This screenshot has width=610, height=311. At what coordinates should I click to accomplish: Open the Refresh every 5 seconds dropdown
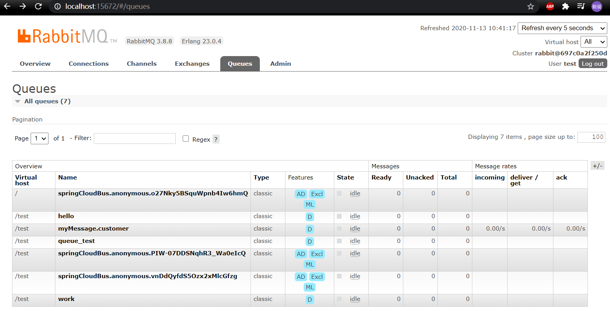562,28
